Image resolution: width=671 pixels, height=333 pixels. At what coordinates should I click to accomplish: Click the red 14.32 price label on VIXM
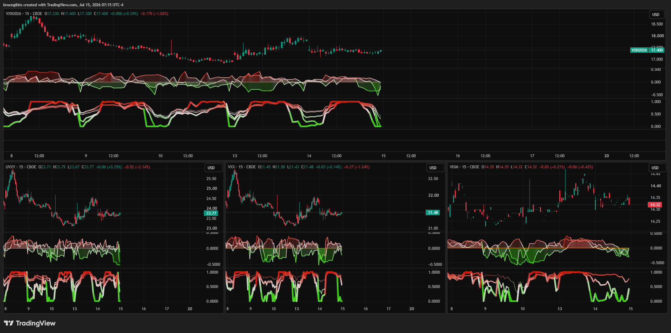655,205
